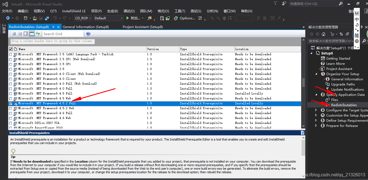Click the green refresh arrows icon
This screenshot has height=180, width=368.
[x=38, y=34]
